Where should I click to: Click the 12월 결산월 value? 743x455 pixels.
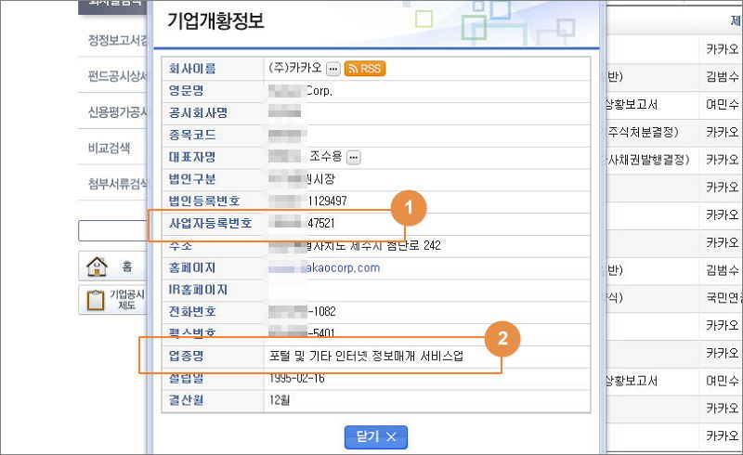280,400
